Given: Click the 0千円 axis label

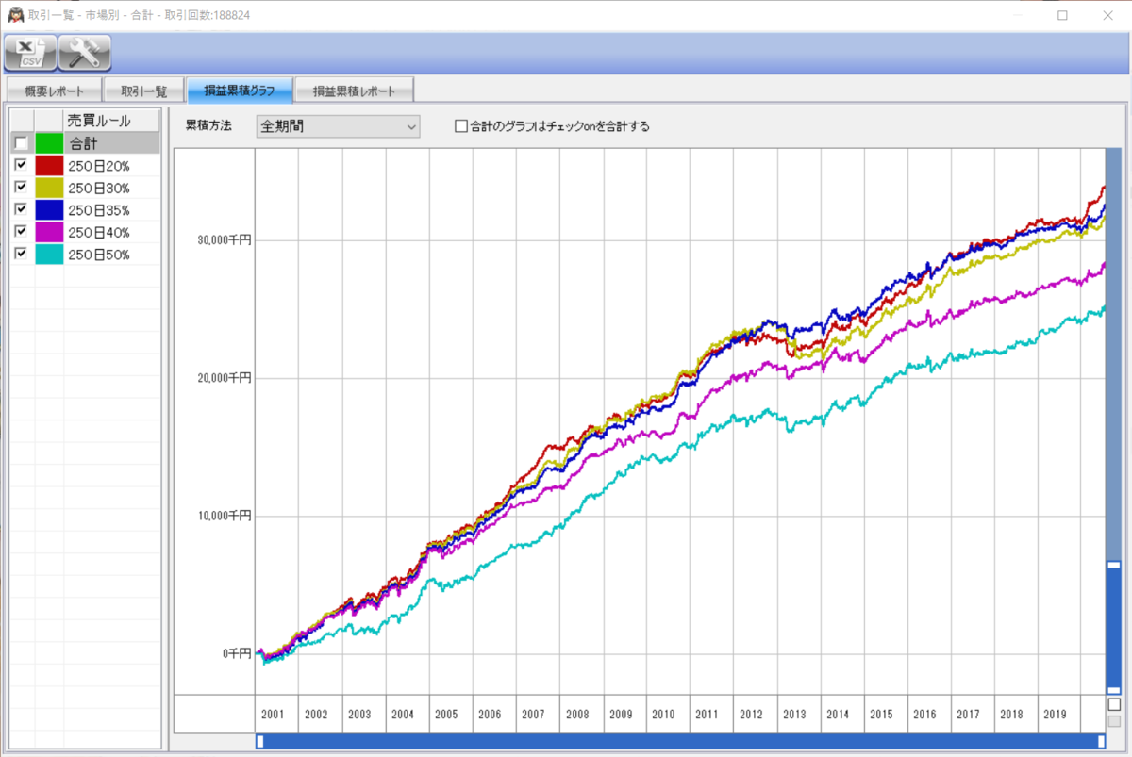Looking at the screenshot, I should (237, 653).
